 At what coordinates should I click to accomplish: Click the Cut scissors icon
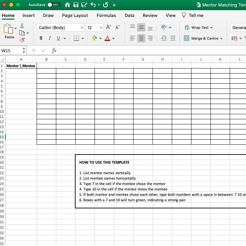[22, 26]
